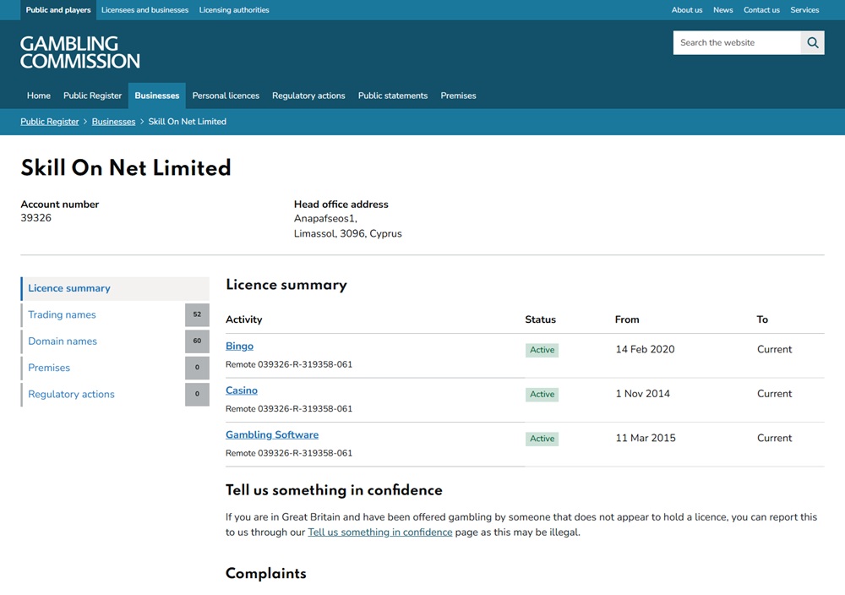This screenshot has height=595, width=845.
Task: Click the licence number under Gambling Software
Action: tap(289, 453)
